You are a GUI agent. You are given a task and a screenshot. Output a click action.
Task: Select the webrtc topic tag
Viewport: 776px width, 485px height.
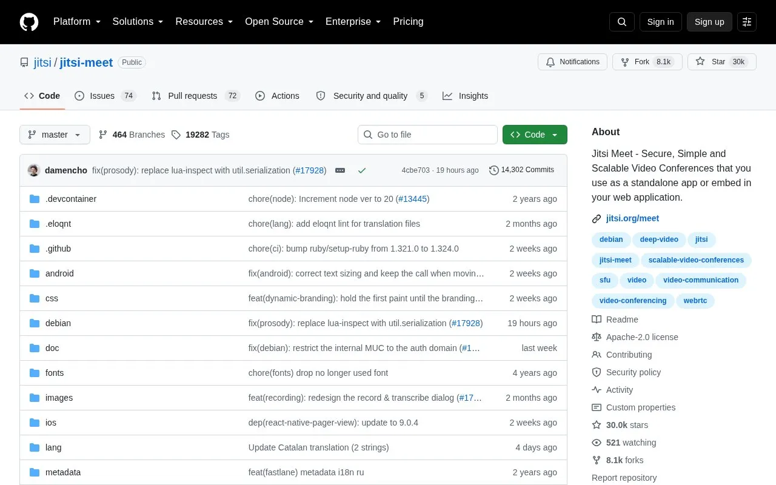tap(695, 301)
